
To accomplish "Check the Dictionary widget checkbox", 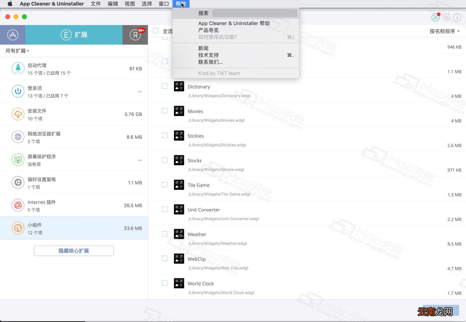I will (x=165, y=86).
